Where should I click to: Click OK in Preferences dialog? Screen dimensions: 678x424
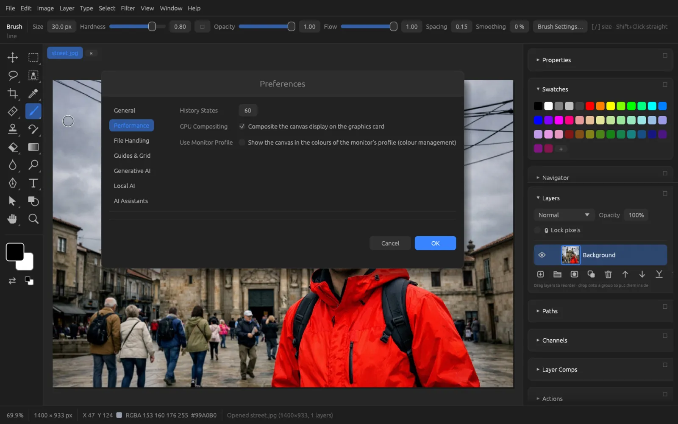(435, 243)
